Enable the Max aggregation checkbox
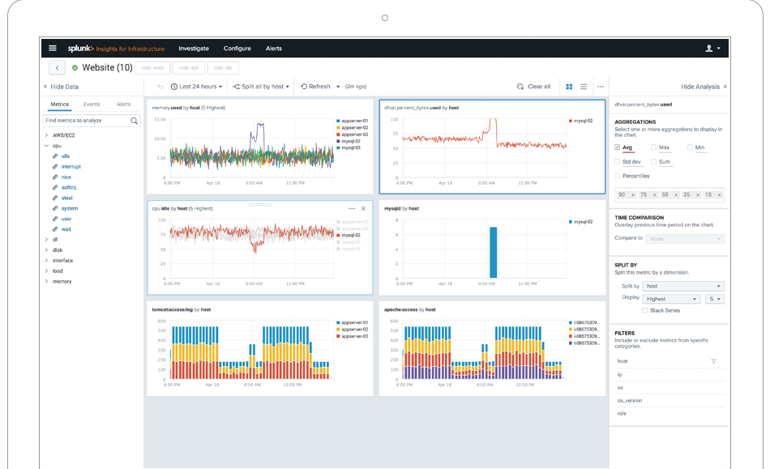 653,147
